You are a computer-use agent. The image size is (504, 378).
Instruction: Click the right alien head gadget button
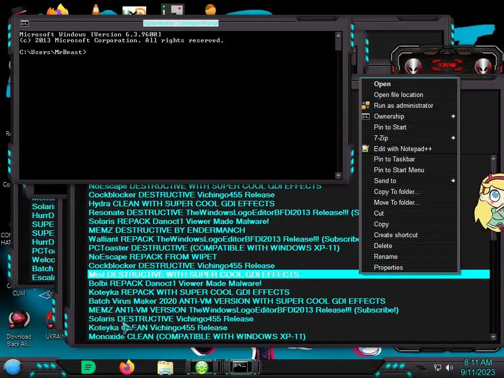pyautogui.click(x=483, y=66)
